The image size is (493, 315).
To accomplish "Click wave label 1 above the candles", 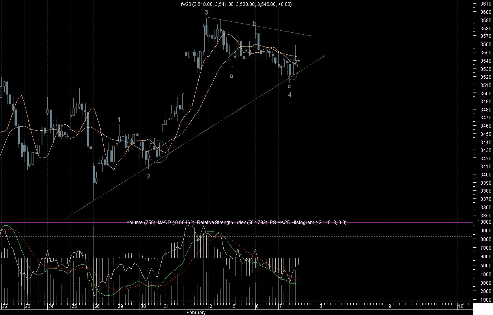I will (119, 120).
